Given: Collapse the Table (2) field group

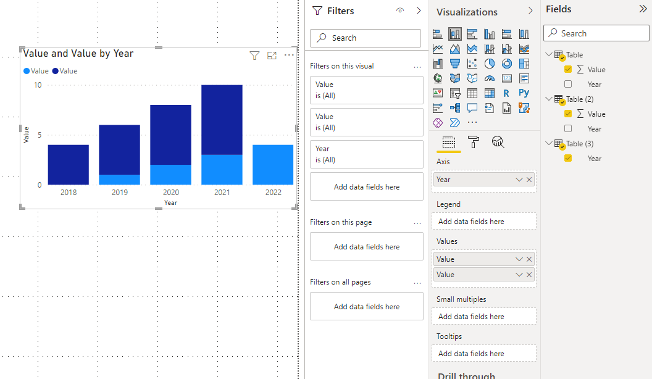Looking at the screenshot, I should [548, 99].
